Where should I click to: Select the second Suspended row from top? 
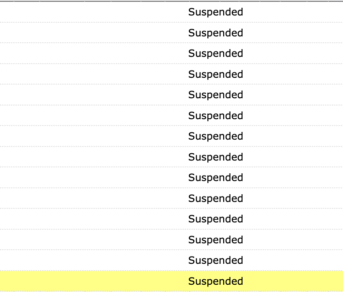pyautogui.click(x=216, y=33)
